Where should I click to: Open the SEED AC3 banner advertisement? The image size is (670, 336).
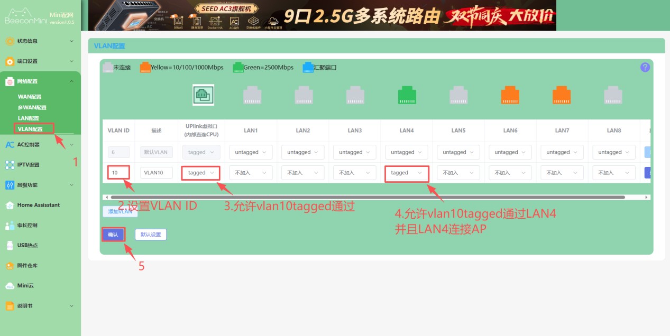tap(322, 15)
